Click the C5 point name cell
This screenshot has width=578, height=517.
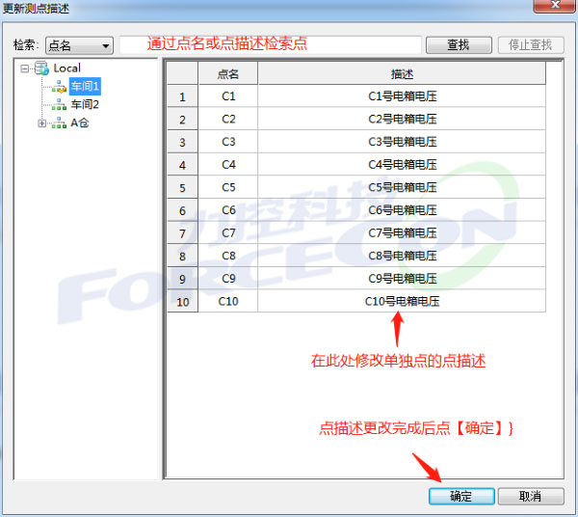(x=227, y=187)
